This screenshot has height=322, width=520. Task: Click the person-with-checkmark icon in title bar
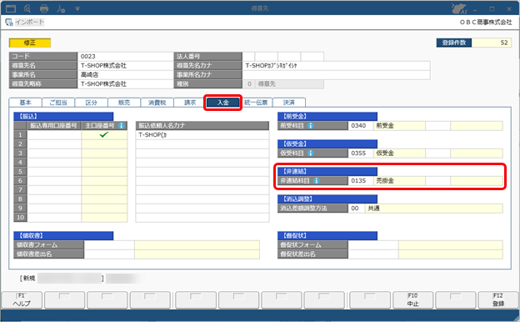point(61,8)
